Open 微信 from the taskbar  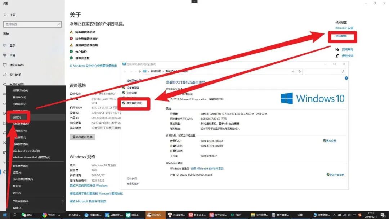[26, 215]
